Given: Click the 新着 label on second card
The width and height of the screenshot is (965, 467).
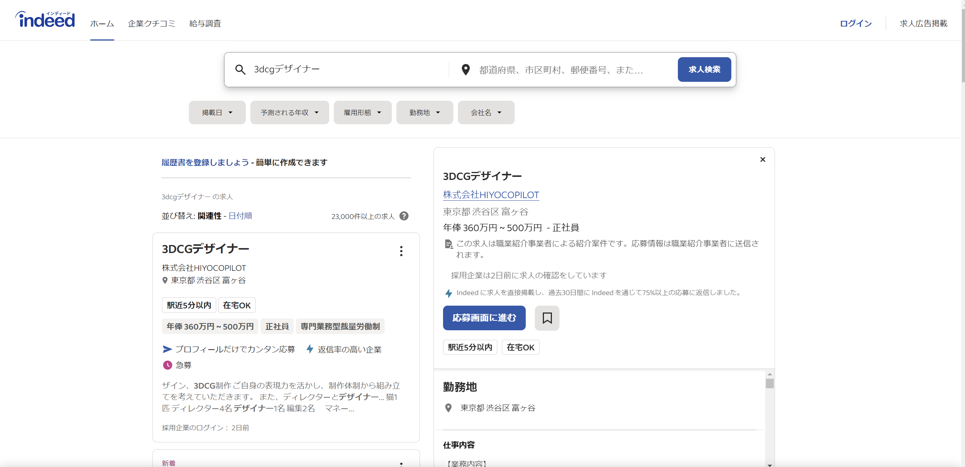Looking at the screenshot, I should click(168, 463).
